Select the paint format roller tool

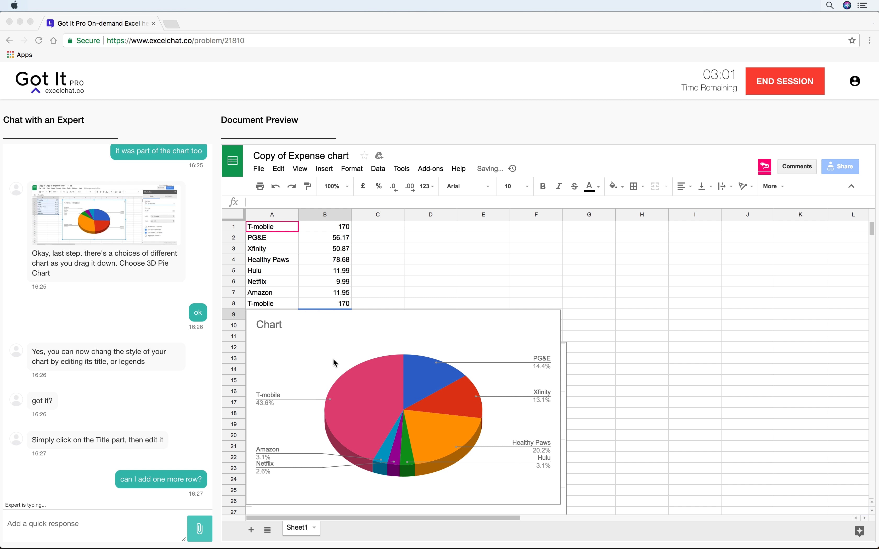click(x=307, y=186)
